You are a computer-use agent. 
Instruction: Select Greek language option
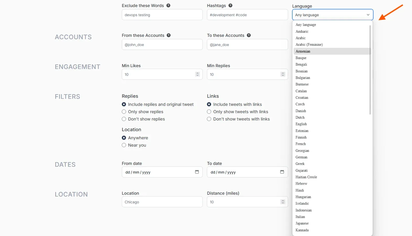(x=332, y=164)
